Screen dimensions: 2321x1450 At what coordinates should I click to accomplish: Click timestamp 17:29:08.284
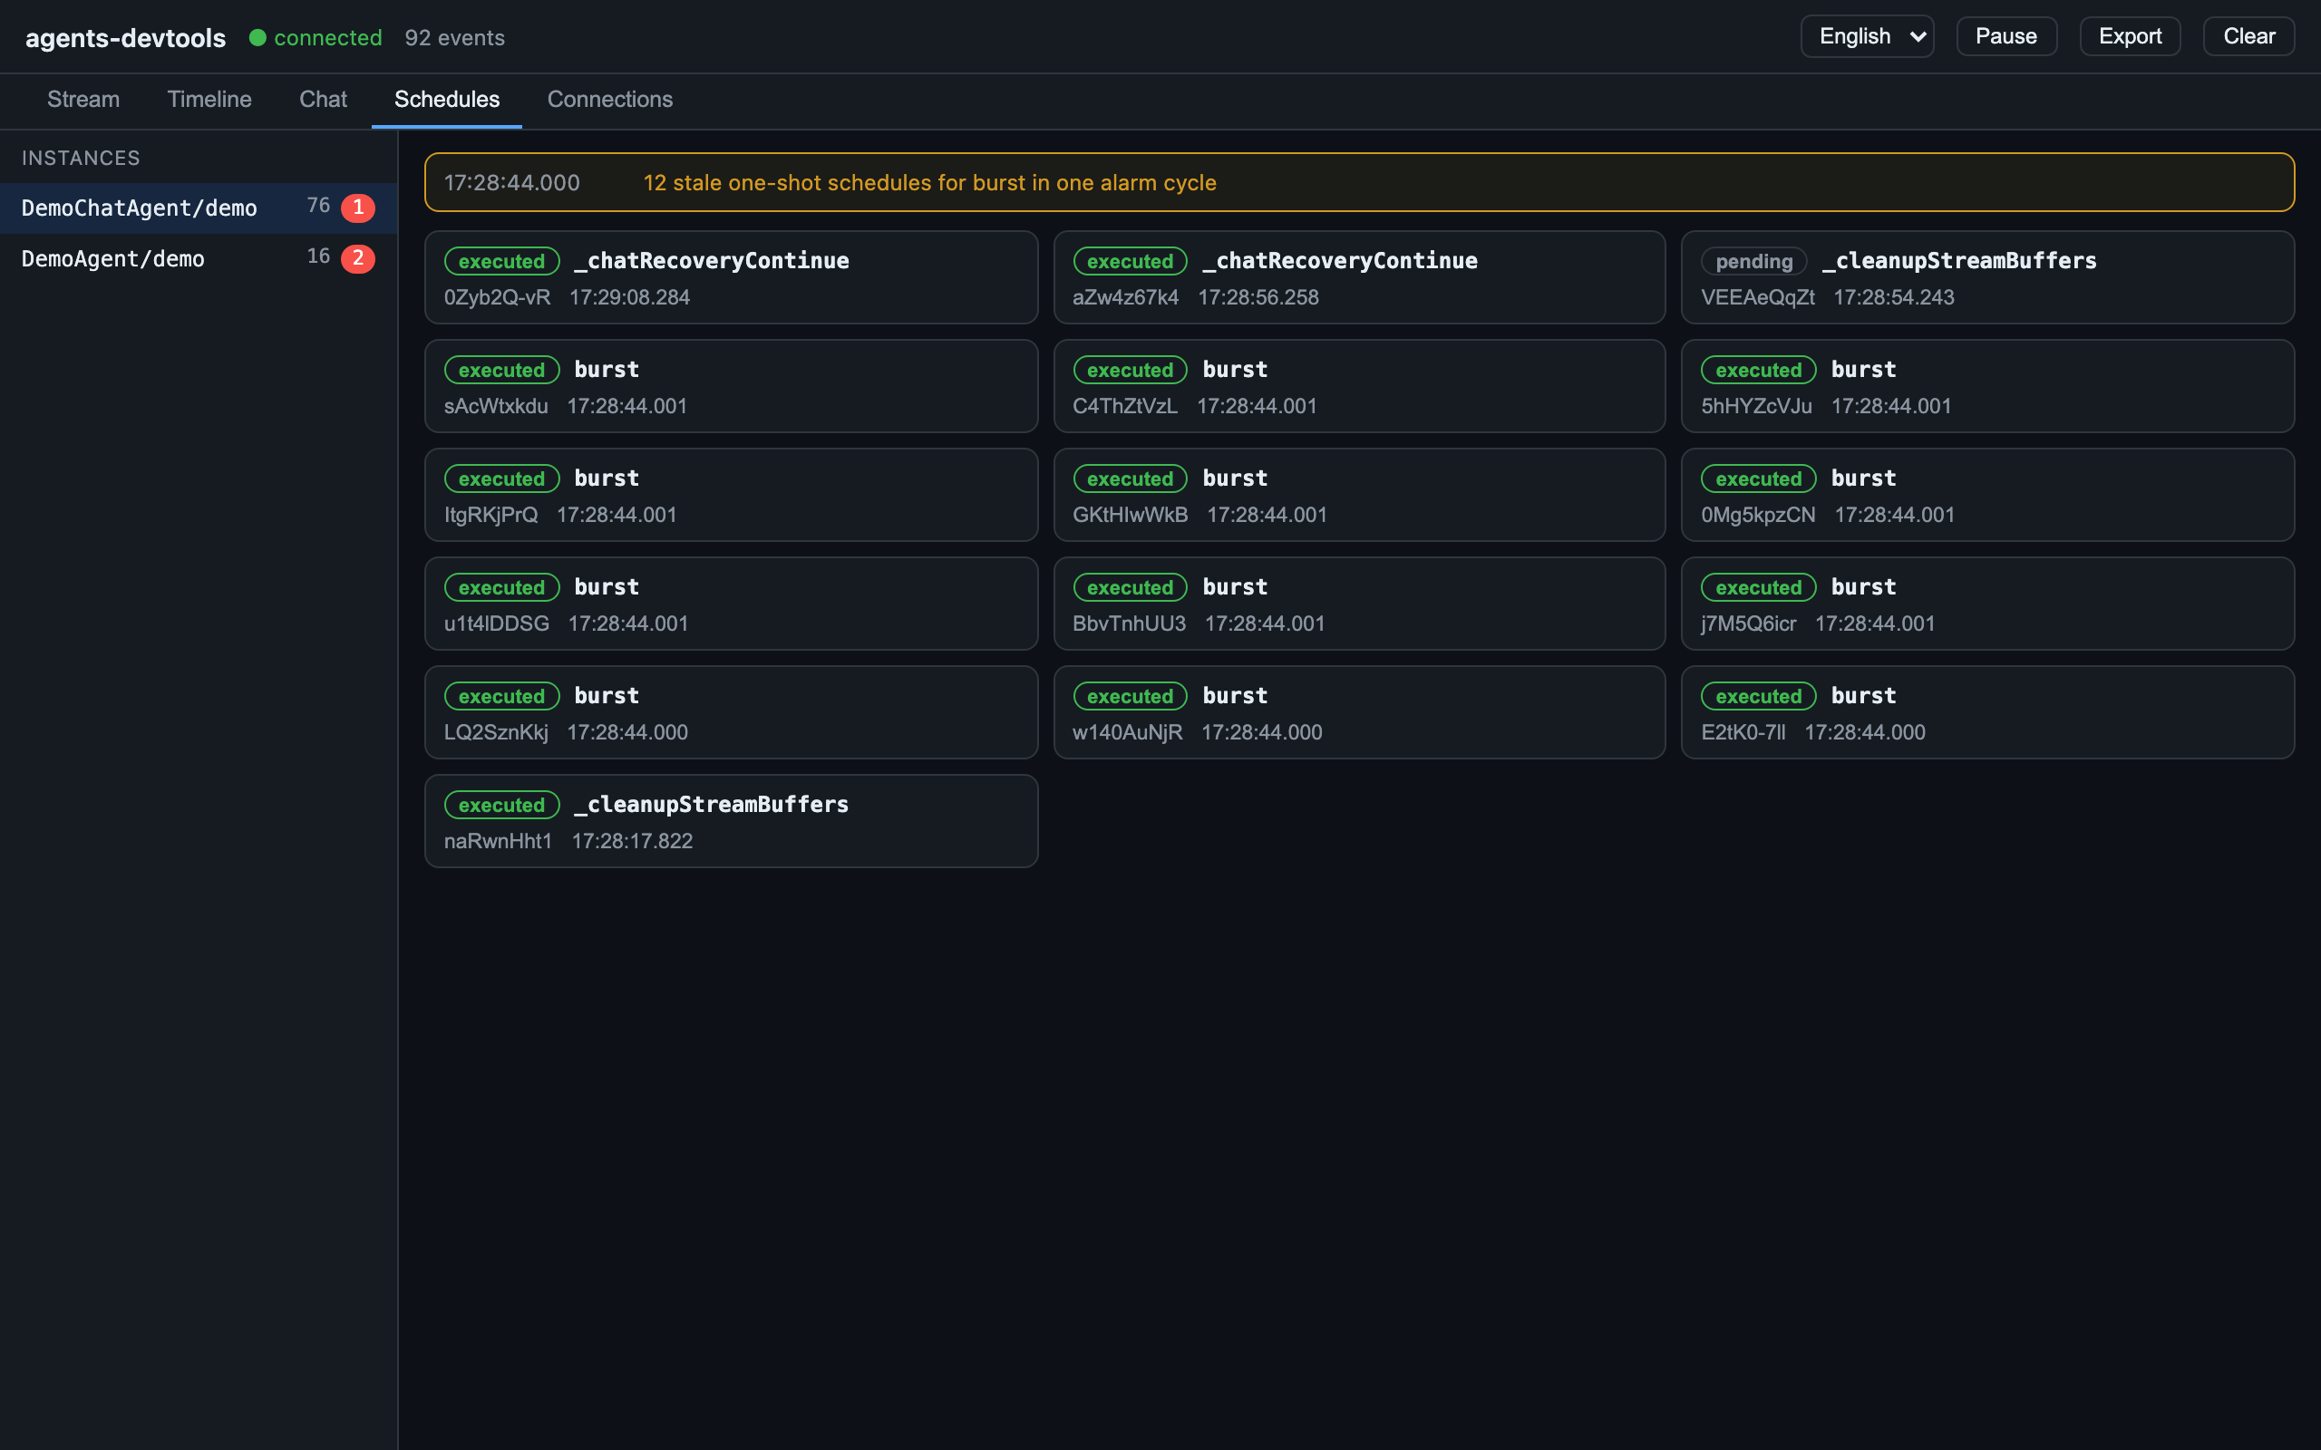pos(630,297)
